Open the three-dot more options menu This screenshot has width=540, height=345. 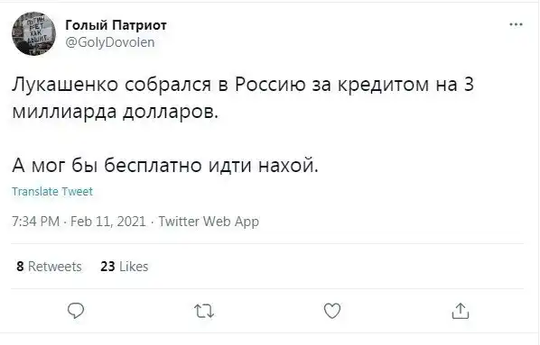516,24
